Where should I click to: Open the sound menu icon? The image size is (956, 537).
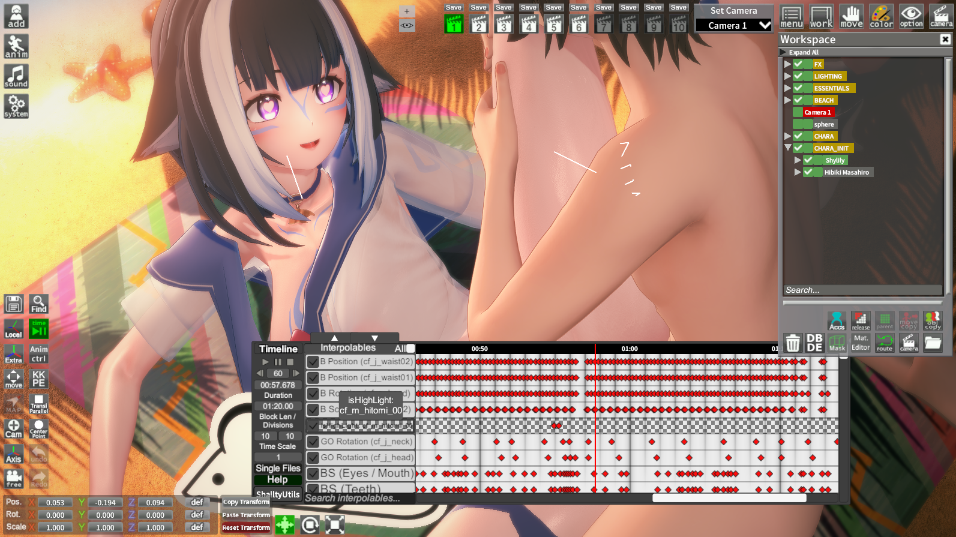click(16, 76)
